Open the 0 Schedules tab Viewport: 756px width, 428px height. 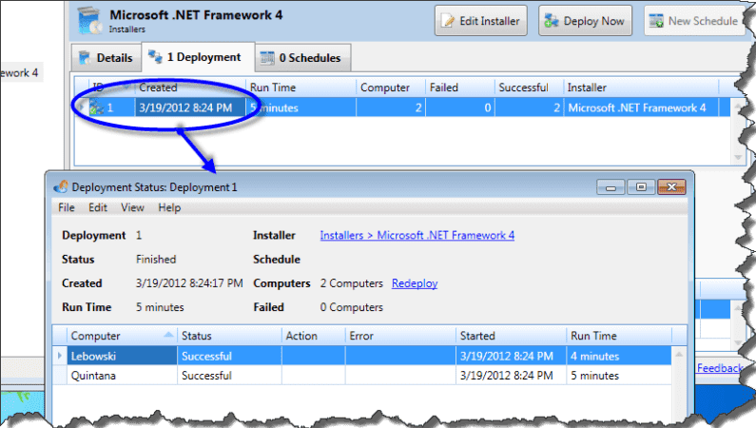coord(302,58)
